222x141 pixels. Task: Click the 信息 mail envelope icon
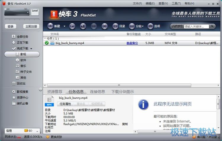click(26, 131)
